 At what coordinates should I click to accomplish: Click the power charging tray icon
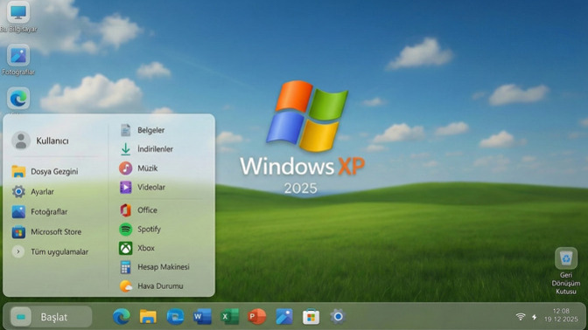[x=535, y=317]
